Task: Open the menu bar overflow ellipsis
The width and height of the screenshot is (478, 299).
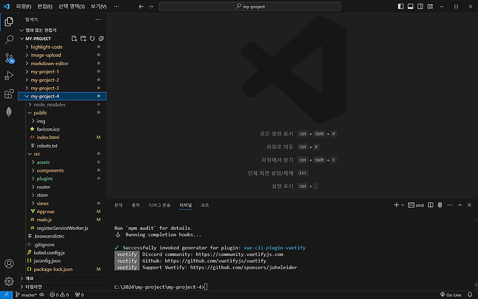Action: click(x=117, y=7)
